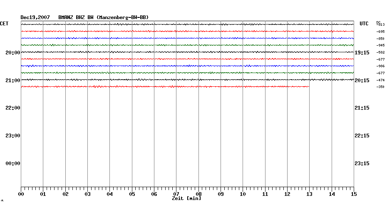The height and width of the screenshot is (205, 387).
Task: Click the DC column header
Action: tap(378, 22)
